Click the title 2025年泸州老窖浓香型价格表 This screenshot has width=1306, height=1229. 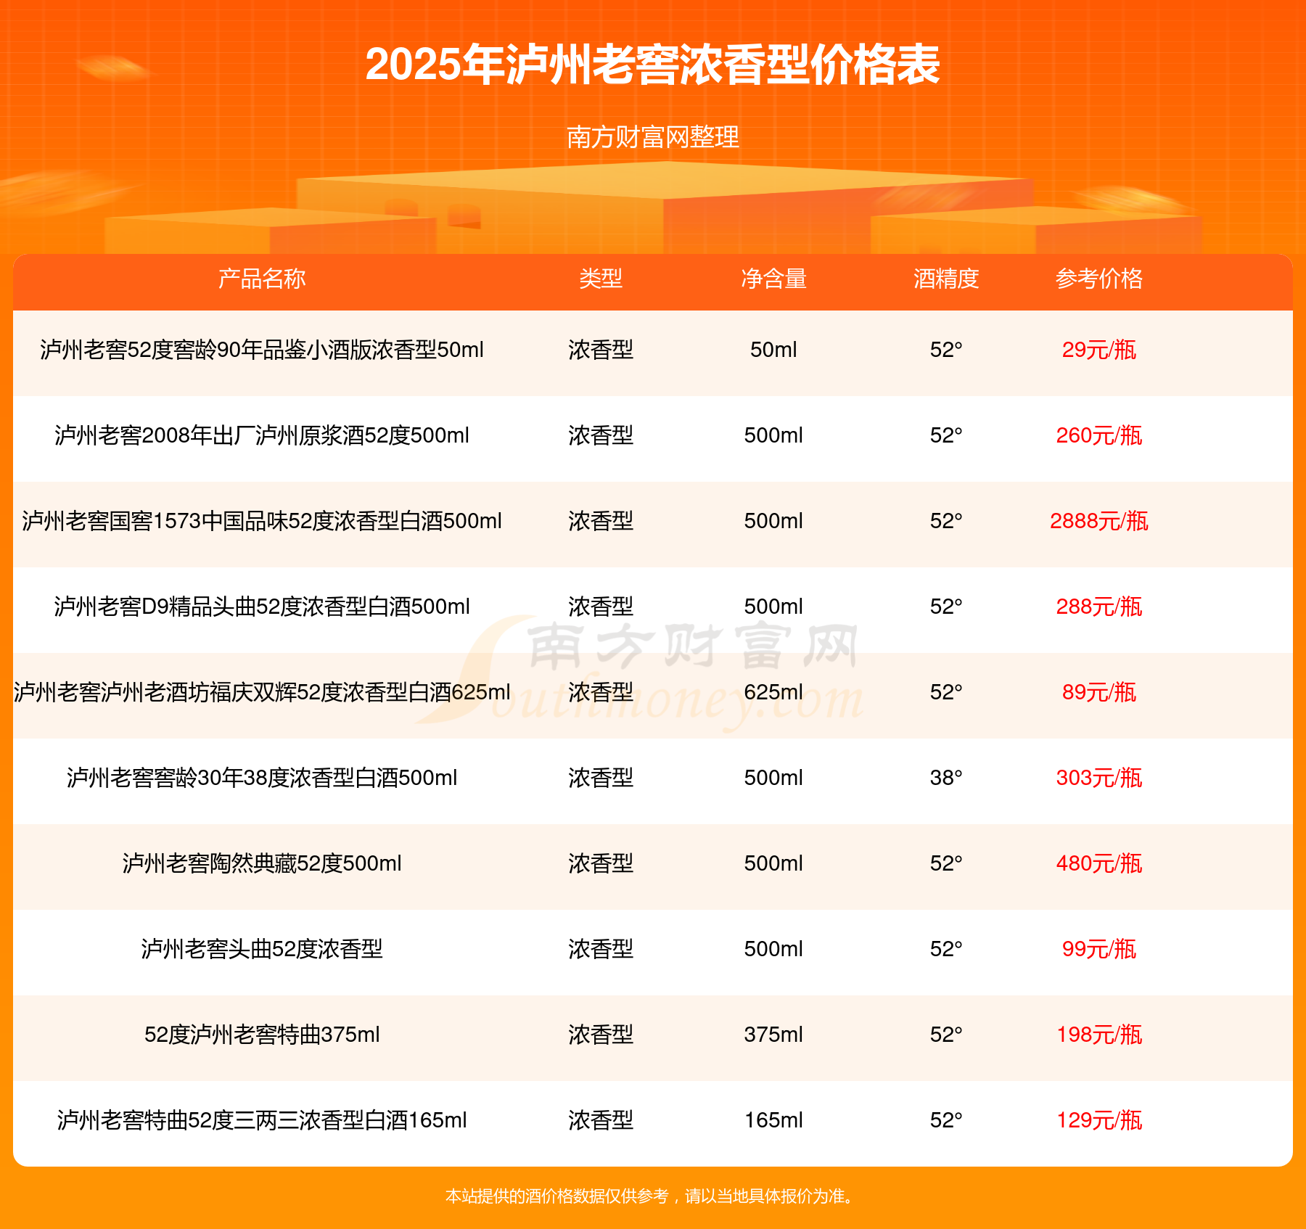pos(653,65)
